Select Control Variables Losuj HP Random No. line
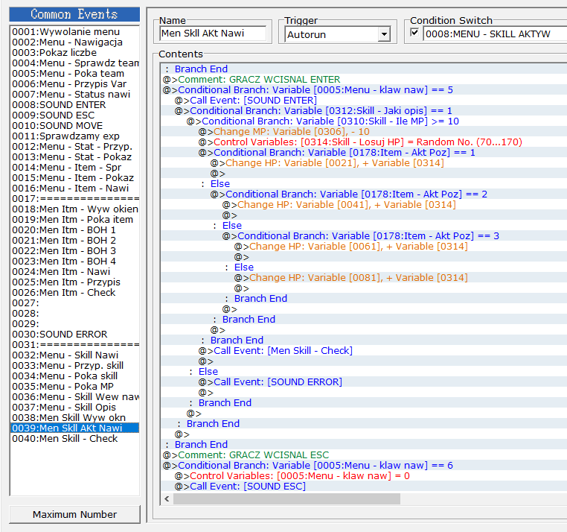This screenshot has width=567, height=532. (x=364, y=142)
